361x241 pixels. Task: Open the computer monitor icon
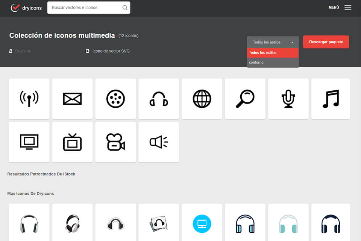tap(29, 142)
